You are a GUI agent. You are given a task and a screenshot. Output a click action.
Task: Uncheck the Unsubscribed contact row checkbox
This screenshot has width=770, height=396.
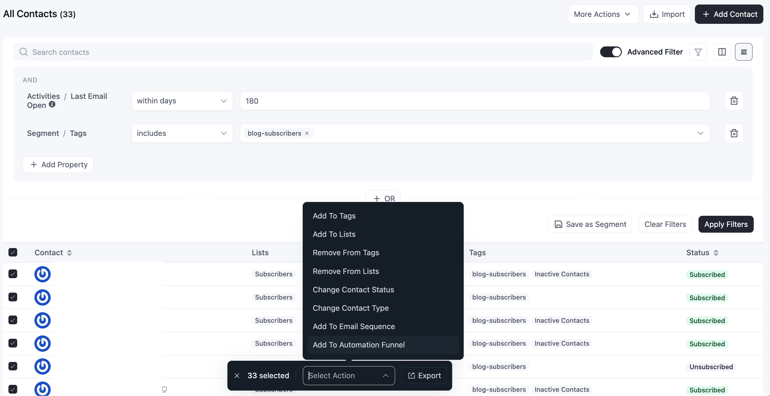tap(13, 366)
